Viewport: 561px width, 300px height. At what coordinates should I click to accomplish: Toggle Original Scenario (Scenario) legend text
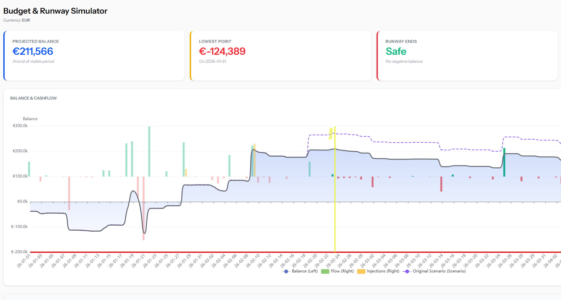(439, 271)
